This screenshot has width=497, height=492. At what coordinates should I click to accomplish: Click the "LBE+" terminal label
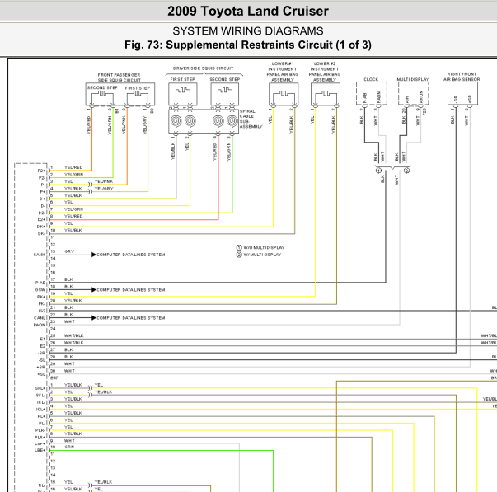pyautogui.click(x=40, y=450)
